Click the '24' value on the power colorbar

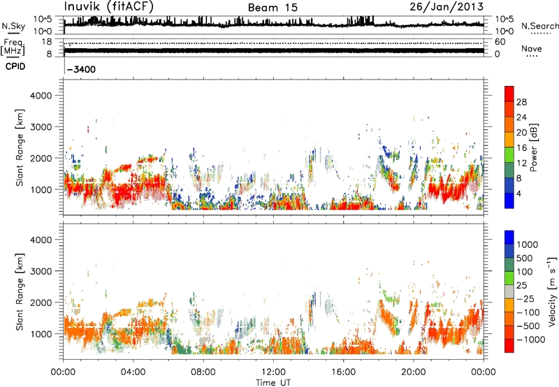point(521,117)
